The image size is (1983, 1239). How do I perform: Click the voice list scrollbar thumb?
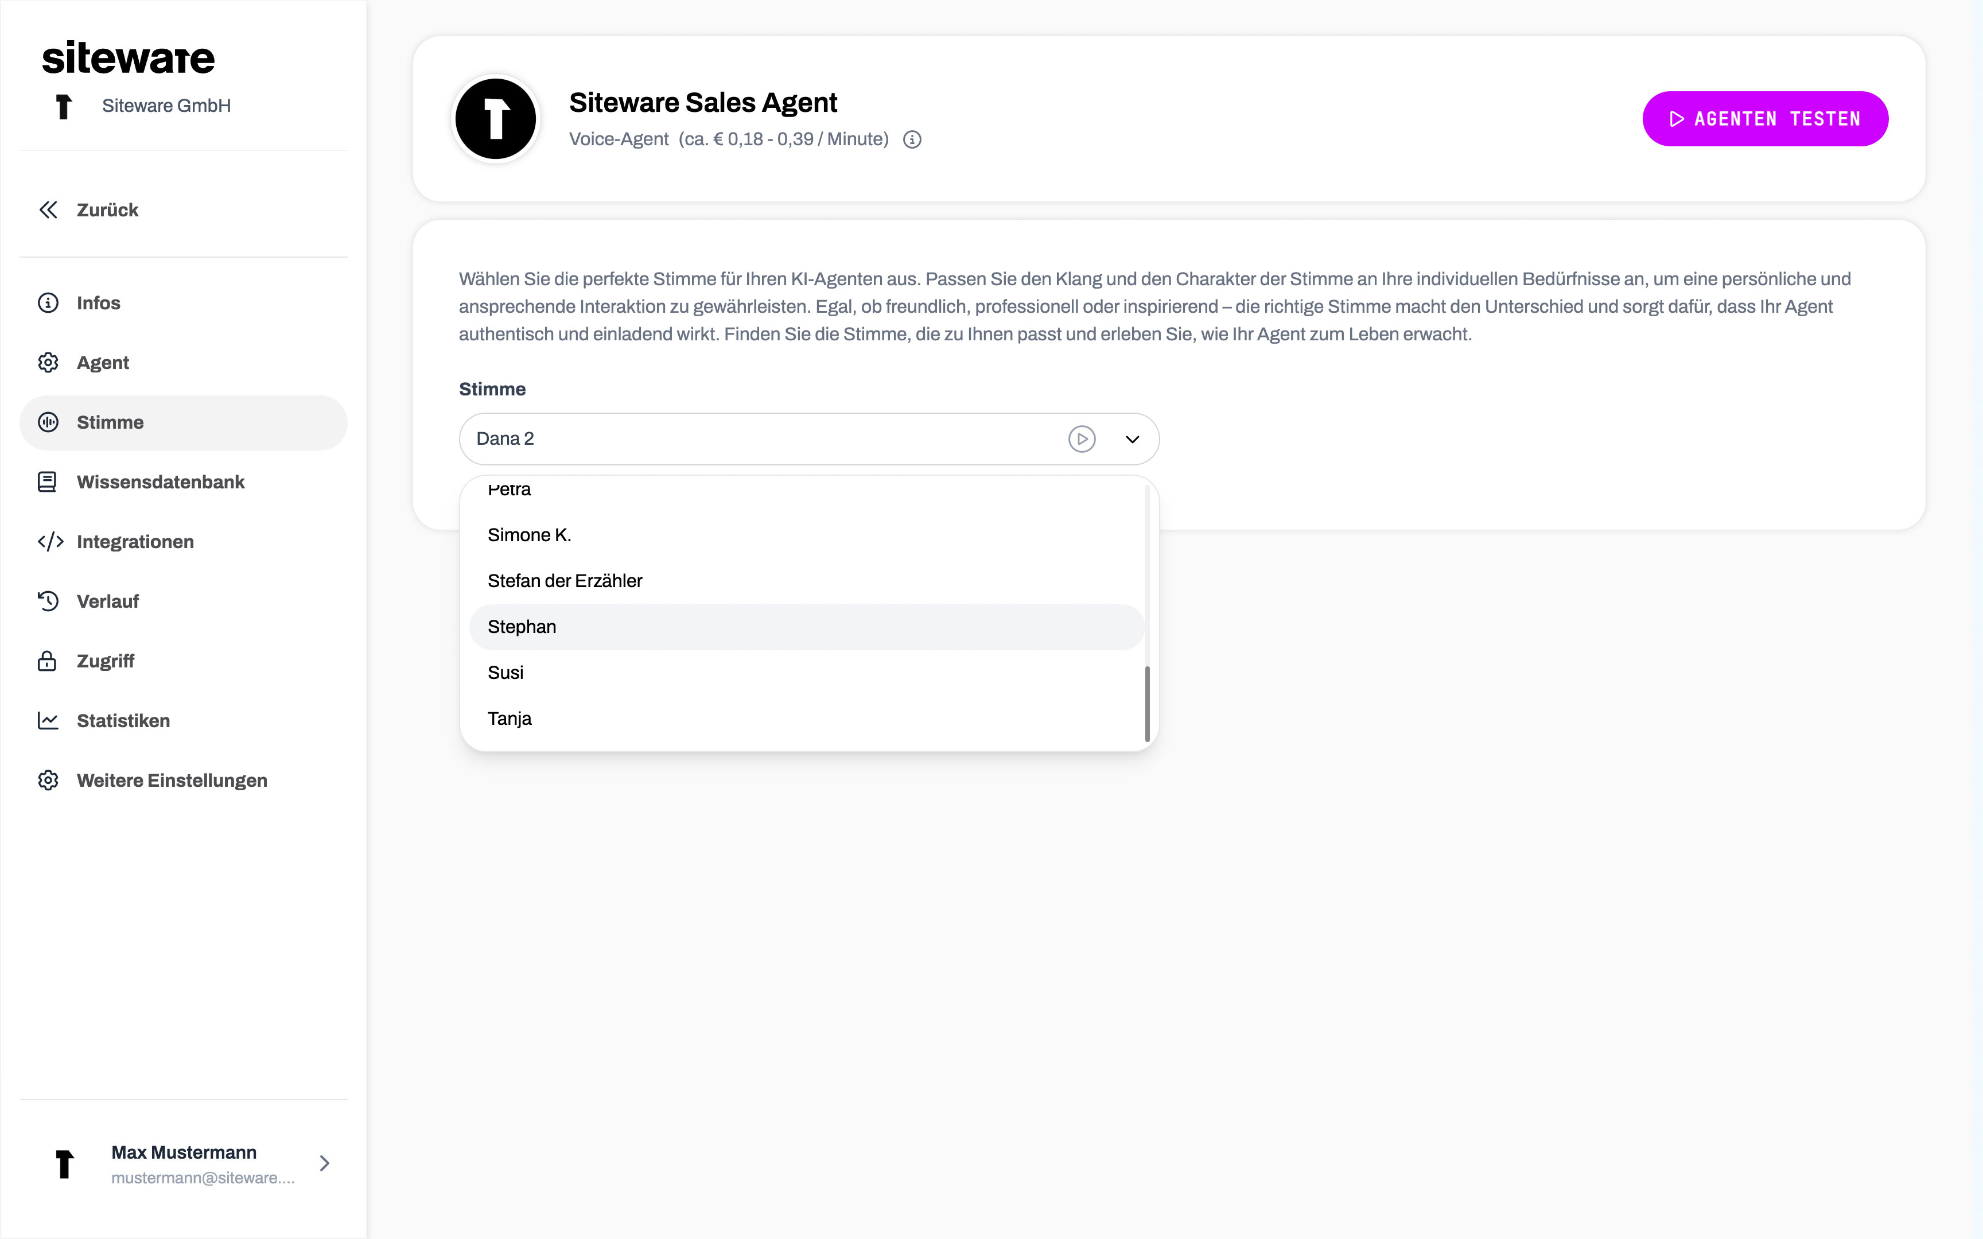(x=1147, y=704)
